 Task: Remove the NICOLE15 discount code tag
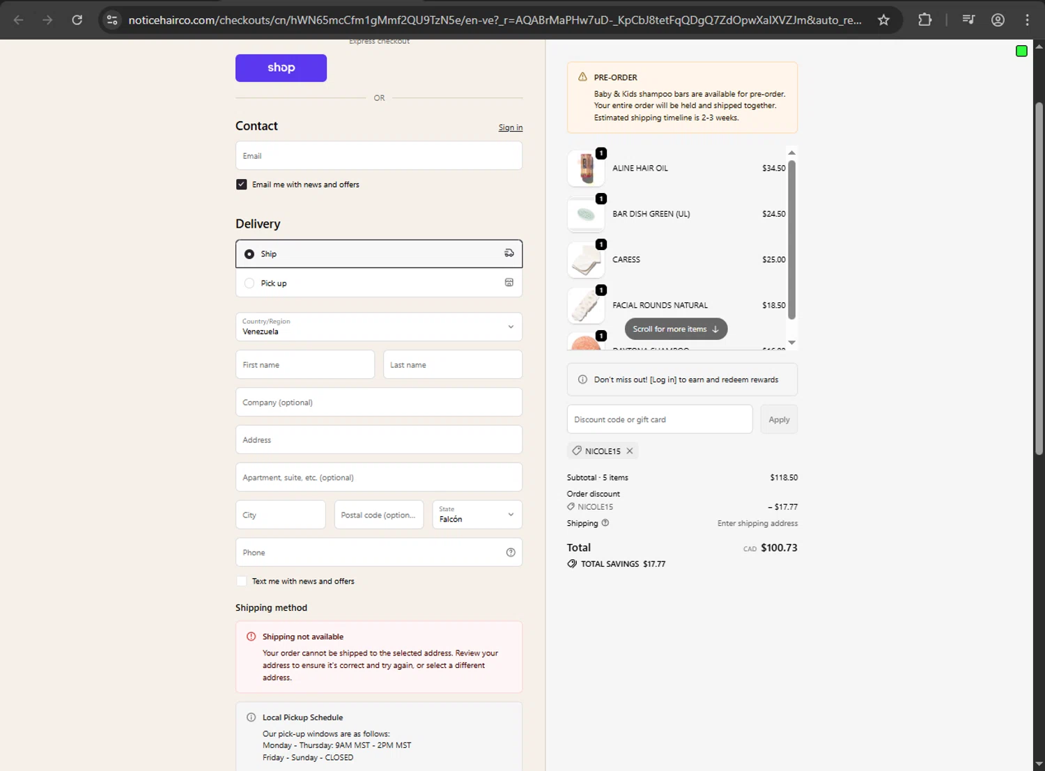630,451
